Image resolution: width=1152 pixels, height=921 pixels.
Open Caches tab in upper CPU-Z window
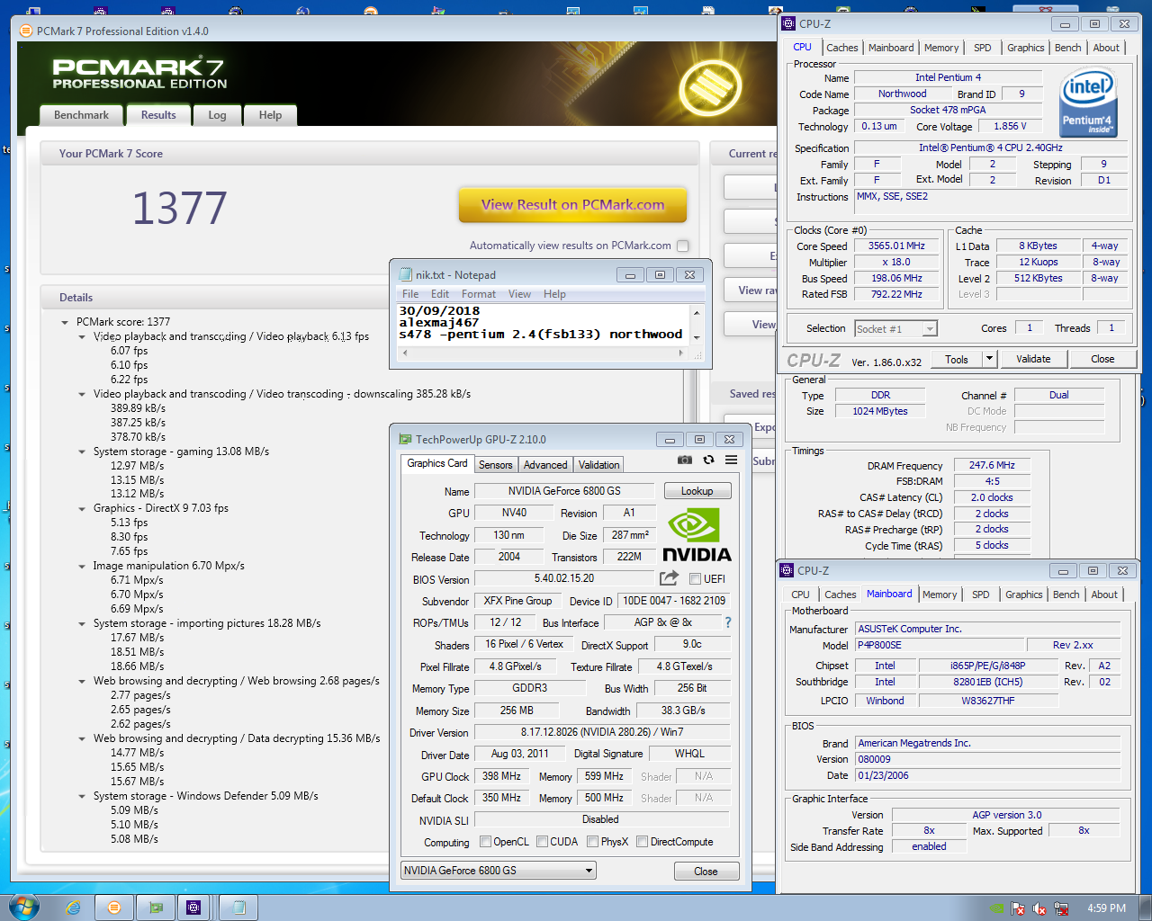(842, 48)
